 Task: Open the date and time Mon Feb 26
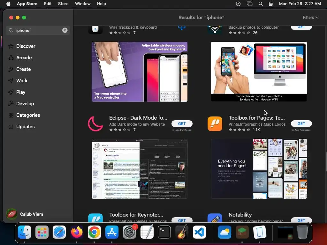pos(300,4)
